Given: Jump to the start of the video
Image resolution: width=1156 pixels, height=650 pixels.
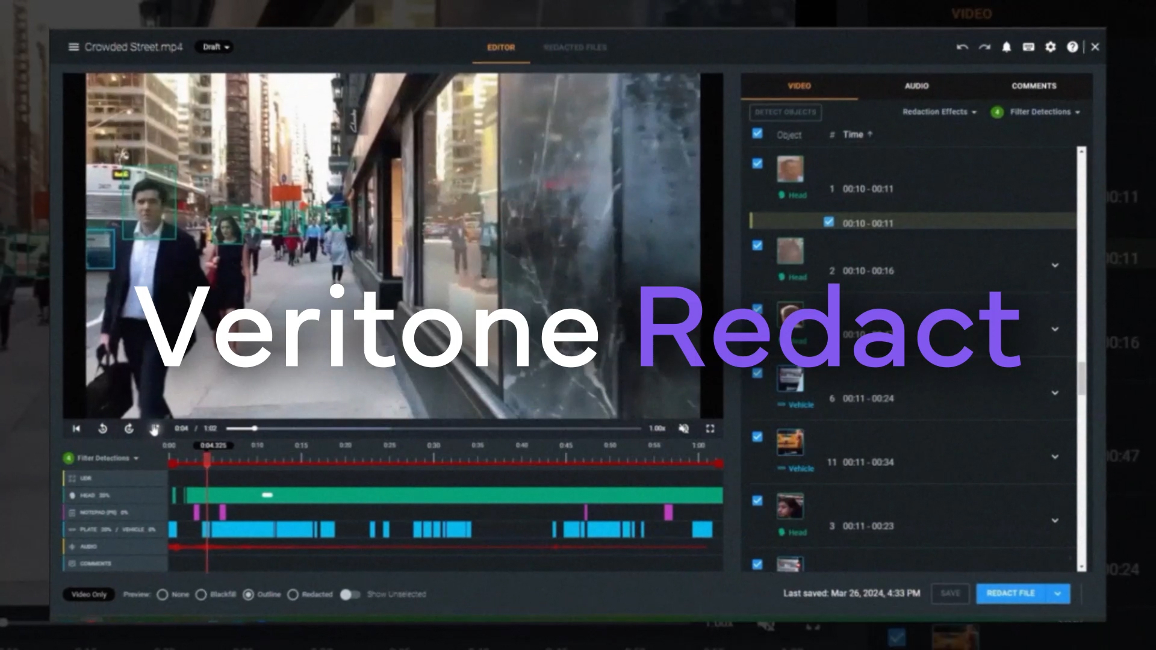Looking at the screenshot, I should [76, 429].
